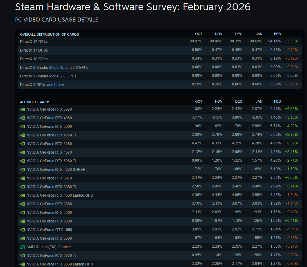Click the NVIDIA logo beside RTX 3060 Laptop GPU
This screenshot has height=267, width=307.
pos(22,264)
